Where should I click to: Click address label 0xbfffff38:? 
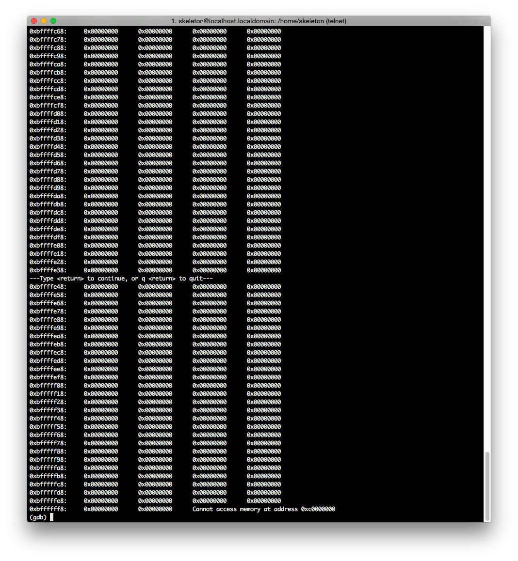pyautogui.click(x=48, y=410)
